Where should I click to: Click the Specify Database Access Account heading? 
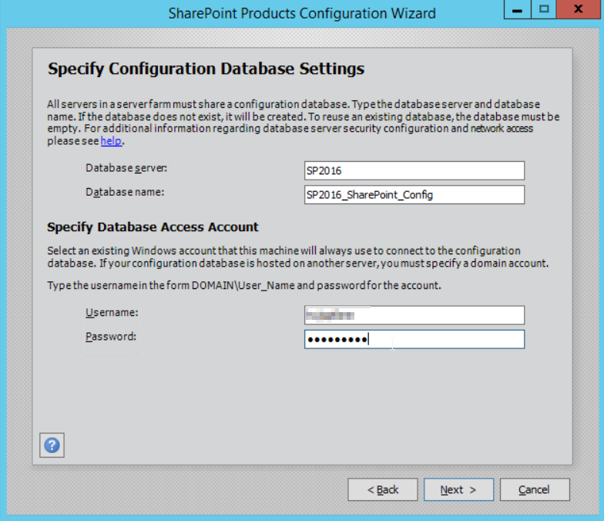point(153,227)
